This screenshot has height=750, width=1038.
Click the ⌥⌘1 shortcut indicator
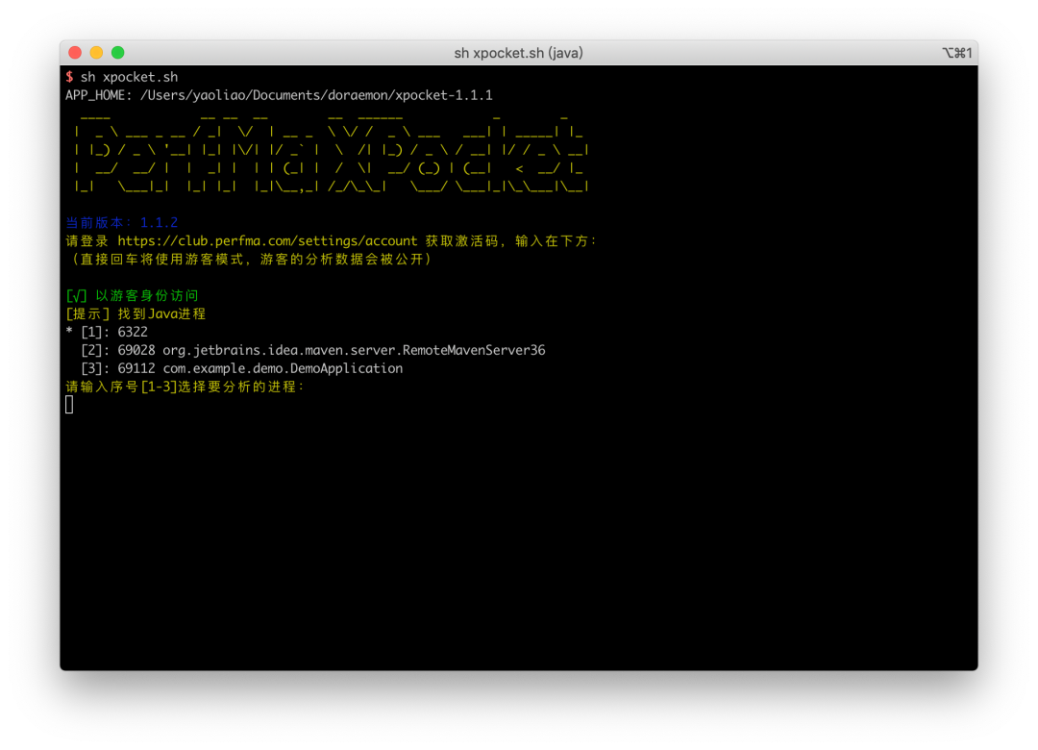(x=956, y=53)
